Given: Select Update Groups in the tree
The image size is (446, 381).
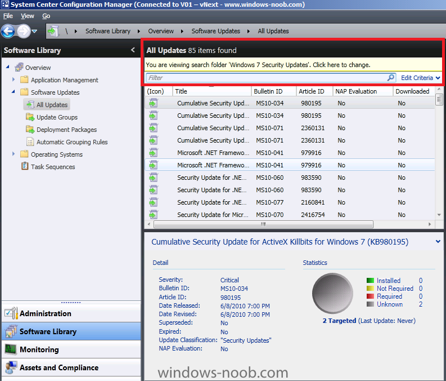Looking at the screenshot, I should (57, 117).
